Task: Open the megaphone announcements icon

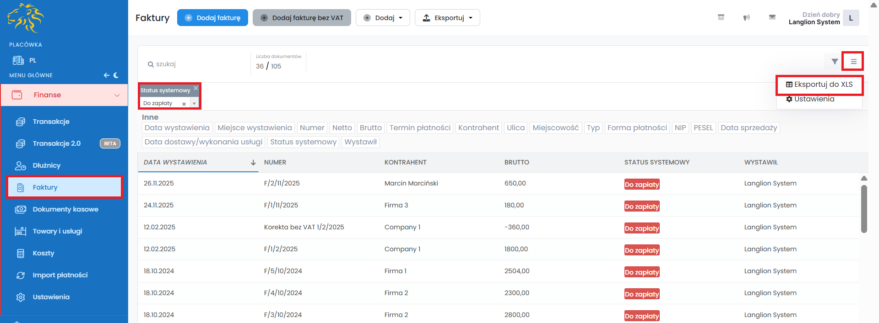Action: tap(746, 17)
